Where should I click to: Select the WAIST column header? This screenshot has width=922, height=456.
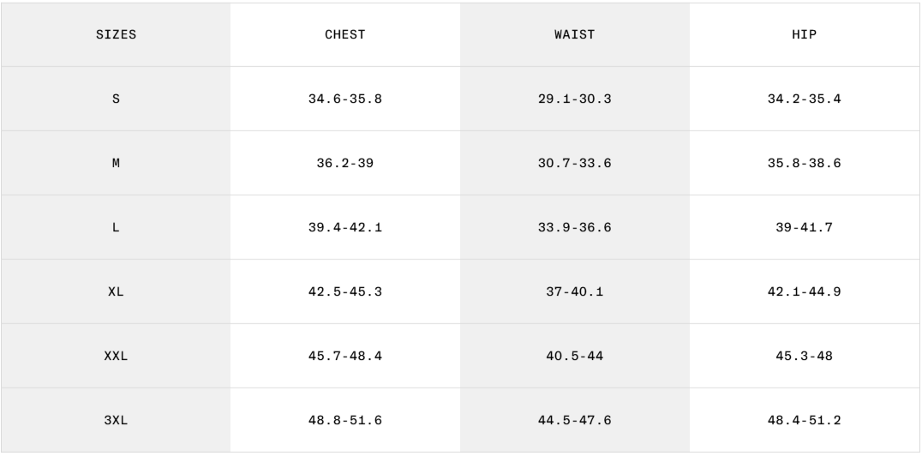pos(574,35)
